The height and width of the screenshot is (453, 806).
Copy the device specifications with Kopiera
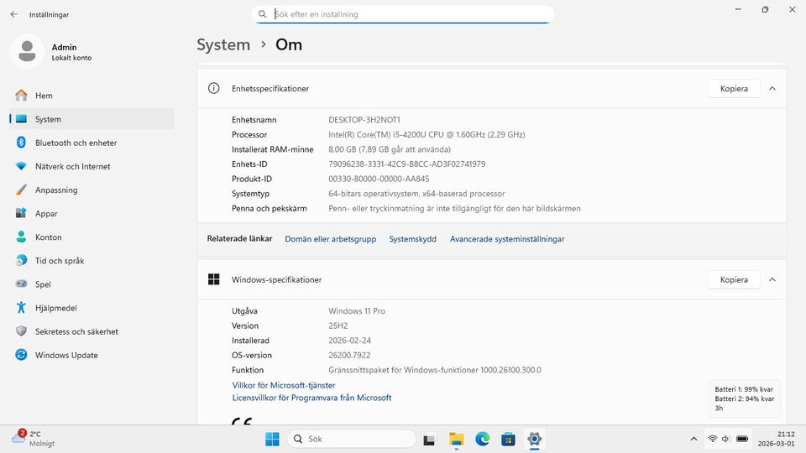point(733,88)
